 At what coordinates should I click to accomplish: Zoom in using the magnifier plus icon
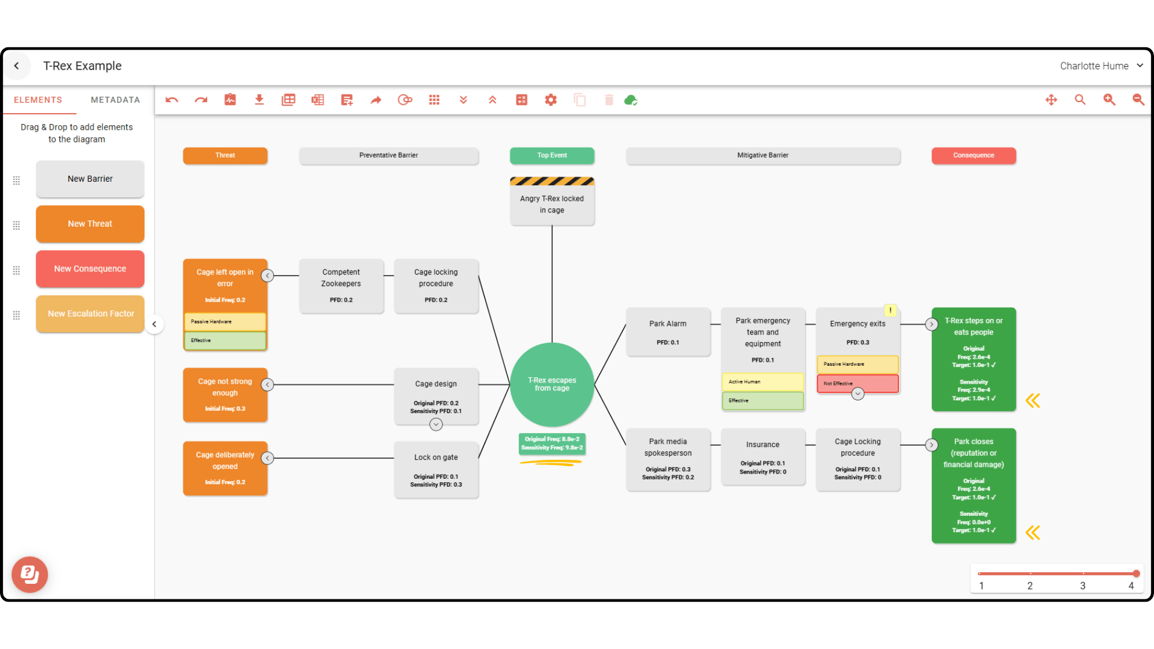(1109, 100)
